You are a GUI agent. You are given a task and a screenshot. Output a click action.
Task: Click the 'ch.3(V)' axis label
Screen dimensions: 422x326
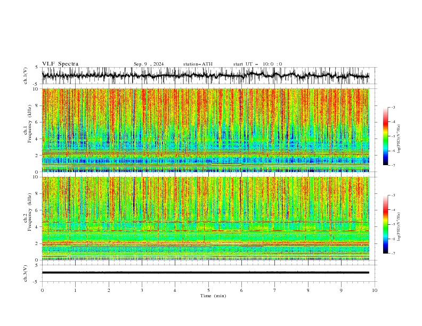26,273
